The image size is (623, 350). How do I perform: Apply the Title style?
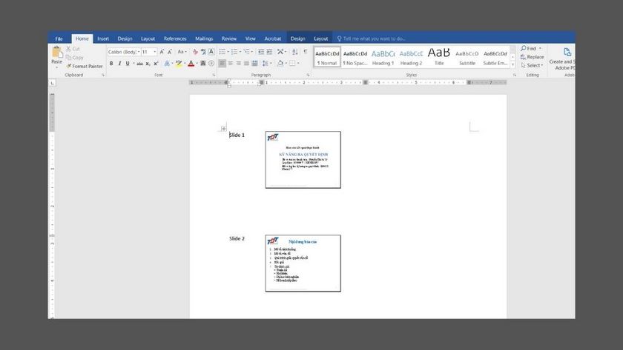coord(439,56)
